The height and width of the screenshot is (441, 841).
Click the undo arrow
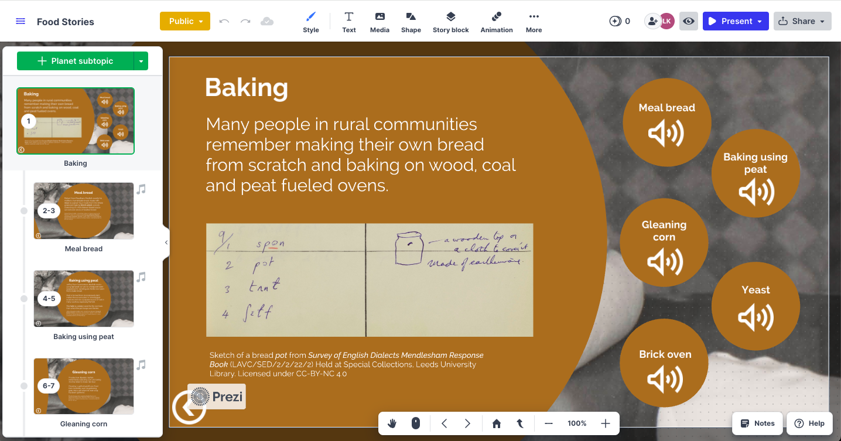224,21
